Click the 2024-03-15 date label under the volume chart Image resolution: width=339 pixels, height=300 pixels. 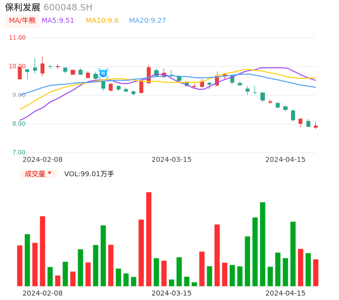pos(171,293)
